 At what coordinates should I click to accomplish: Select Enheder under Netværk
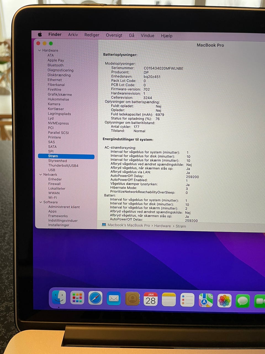point(55,179)
